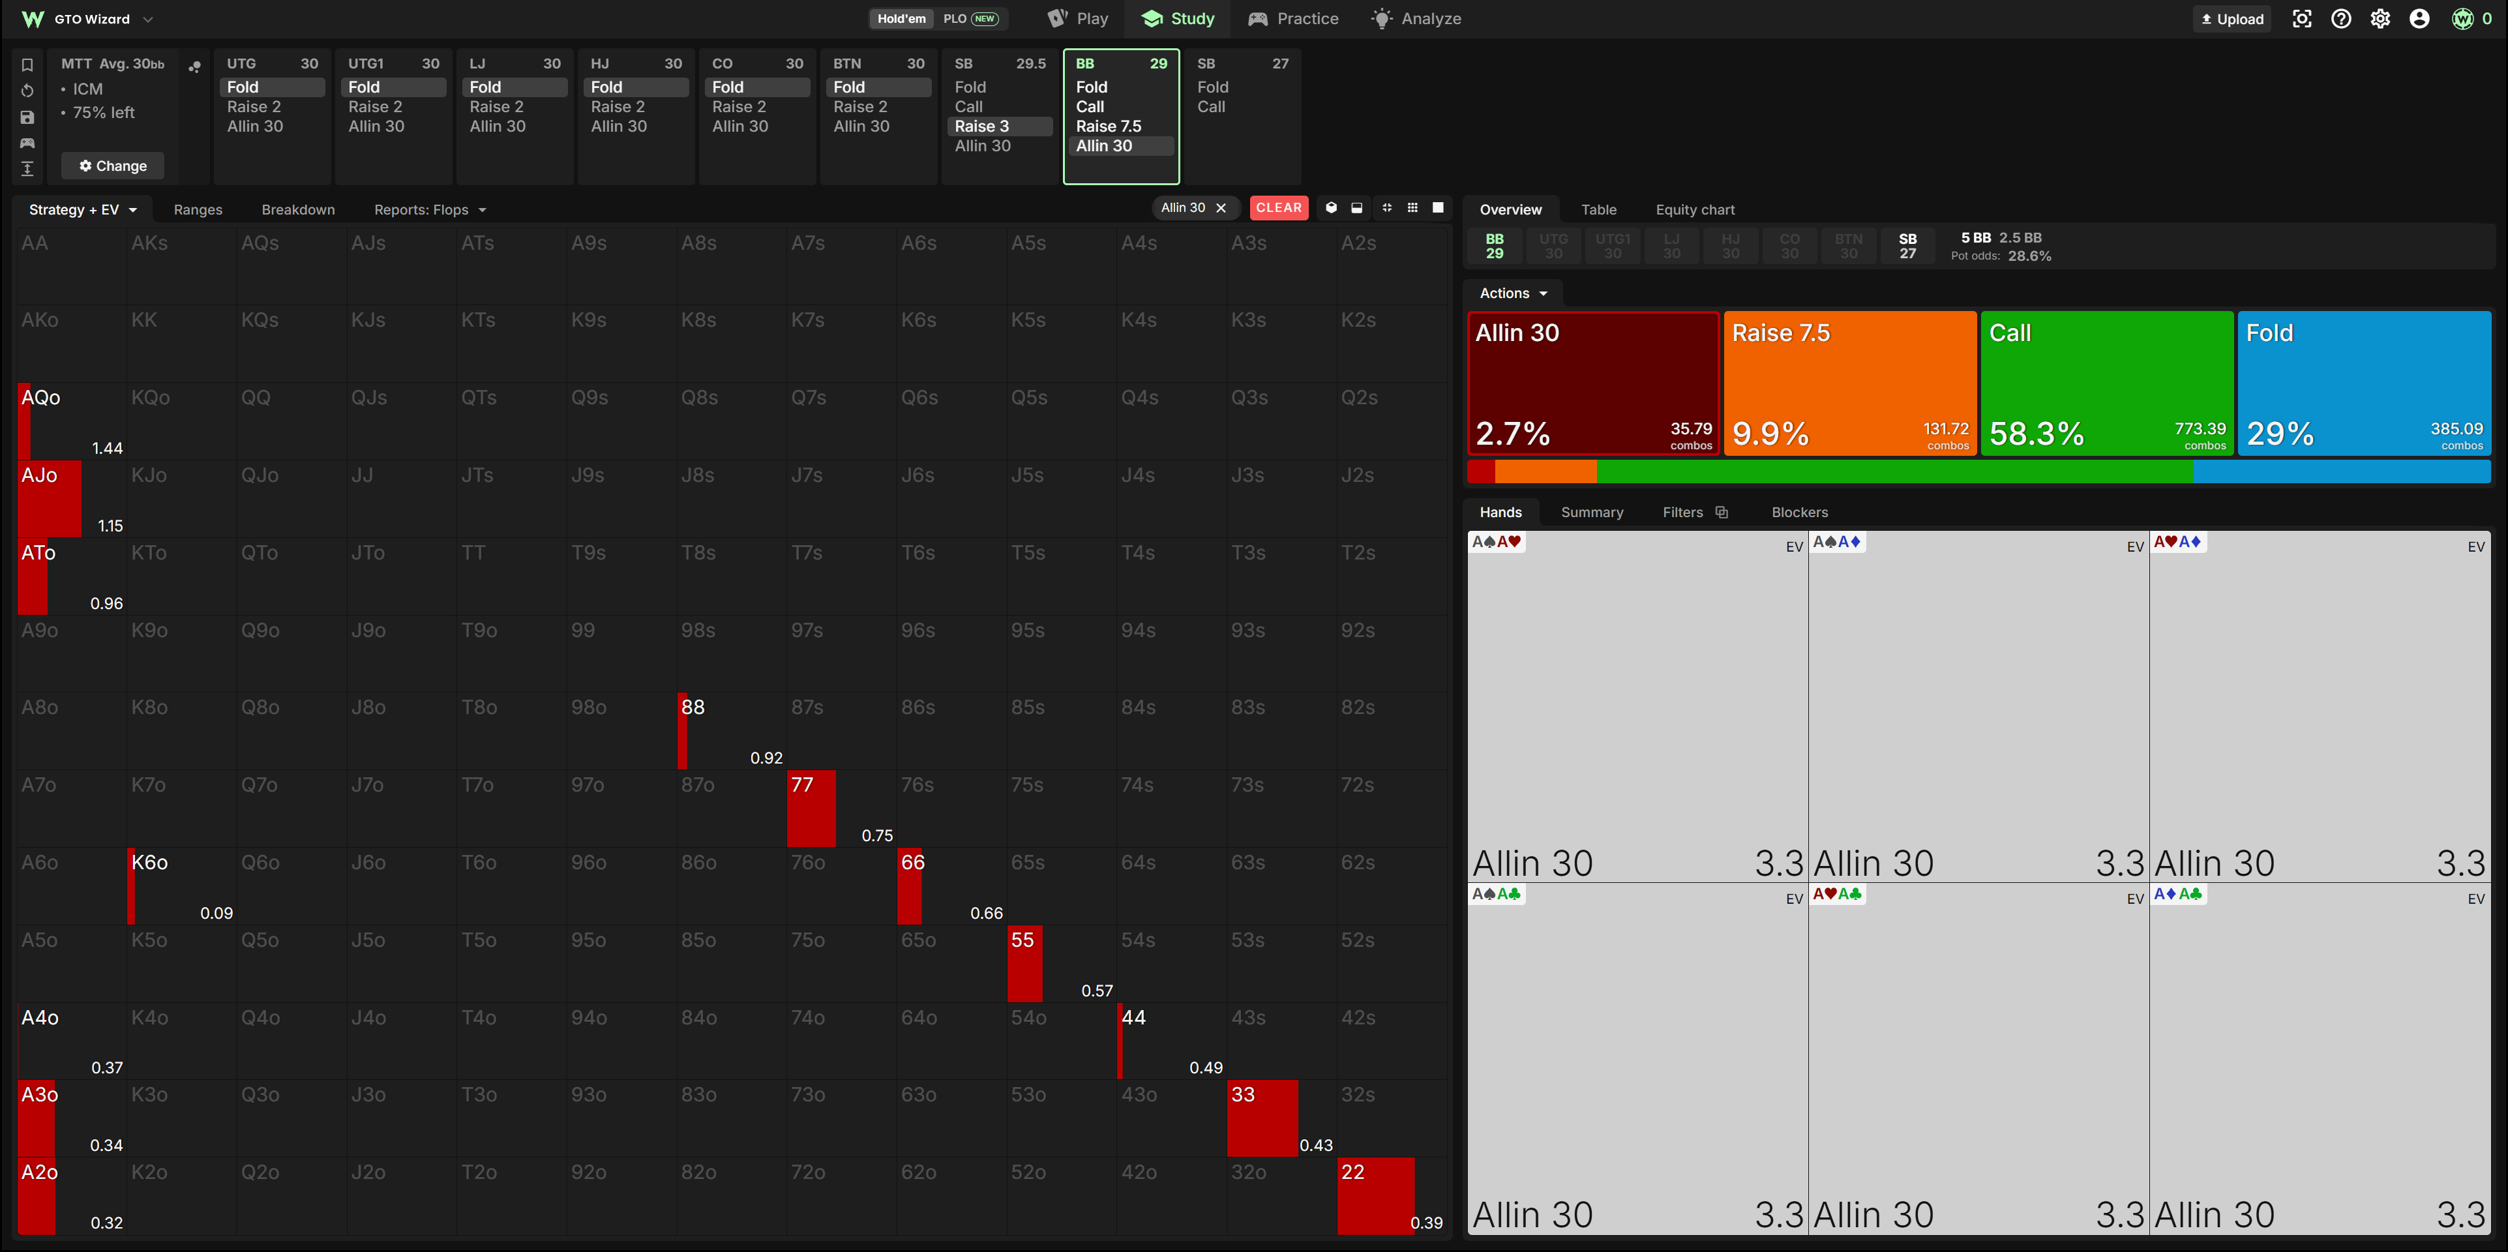
Task: Click the Change settings button
Action: (113, 166)
